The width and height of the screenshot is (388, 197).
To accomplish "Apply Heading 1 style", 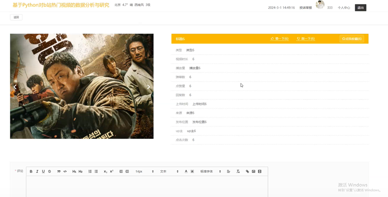I will 74,171.
